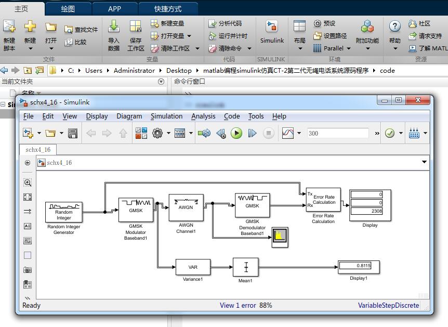Click the Update Diagram refresh icon

tap(204, 133)
